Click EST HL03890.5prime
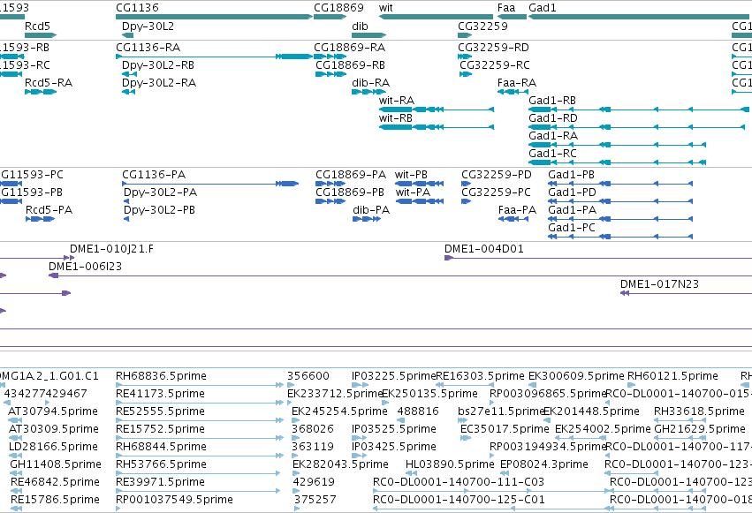Viewport: 752px width, 513px height. click(x=450, y=464)
